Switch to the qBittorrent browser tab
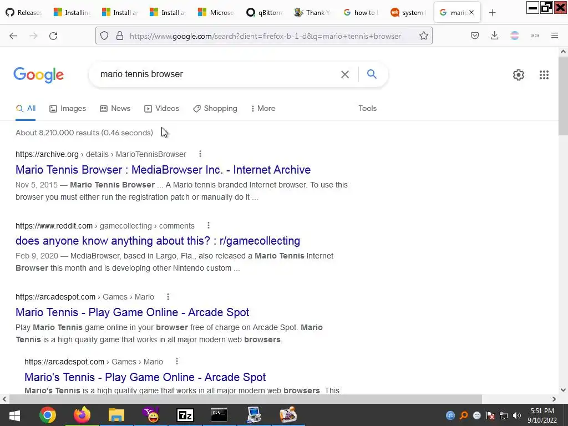 coord(265,13)
